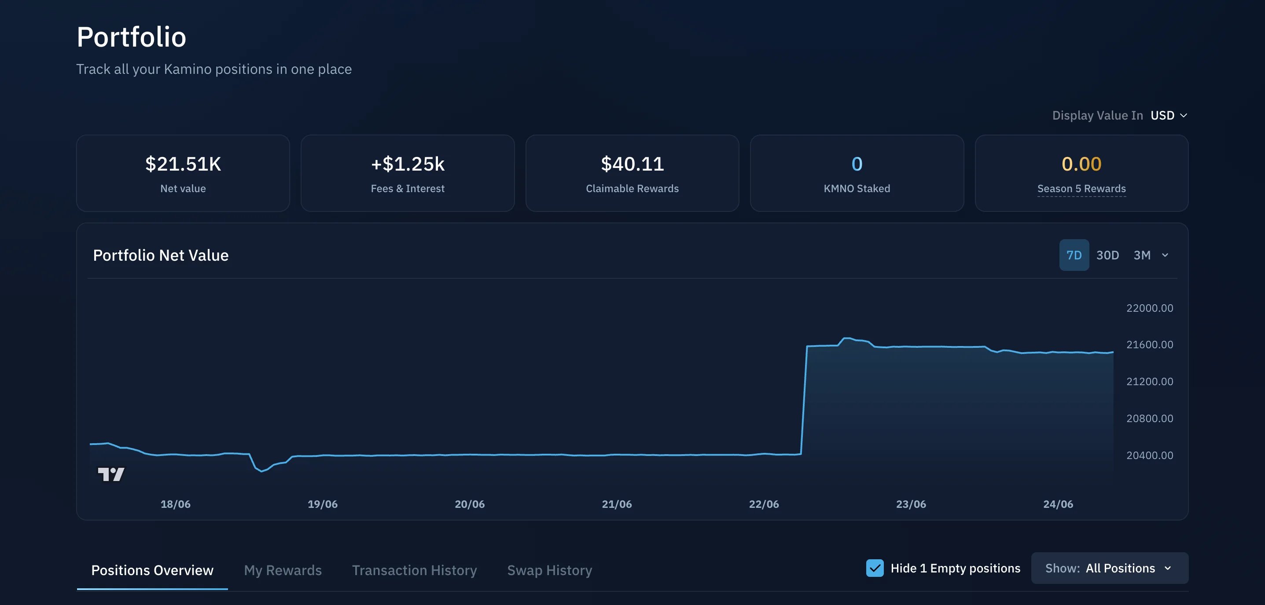Viewport: 1265px width, 605px height.
Task: Select the 30D chart range
Action: 1107,255
